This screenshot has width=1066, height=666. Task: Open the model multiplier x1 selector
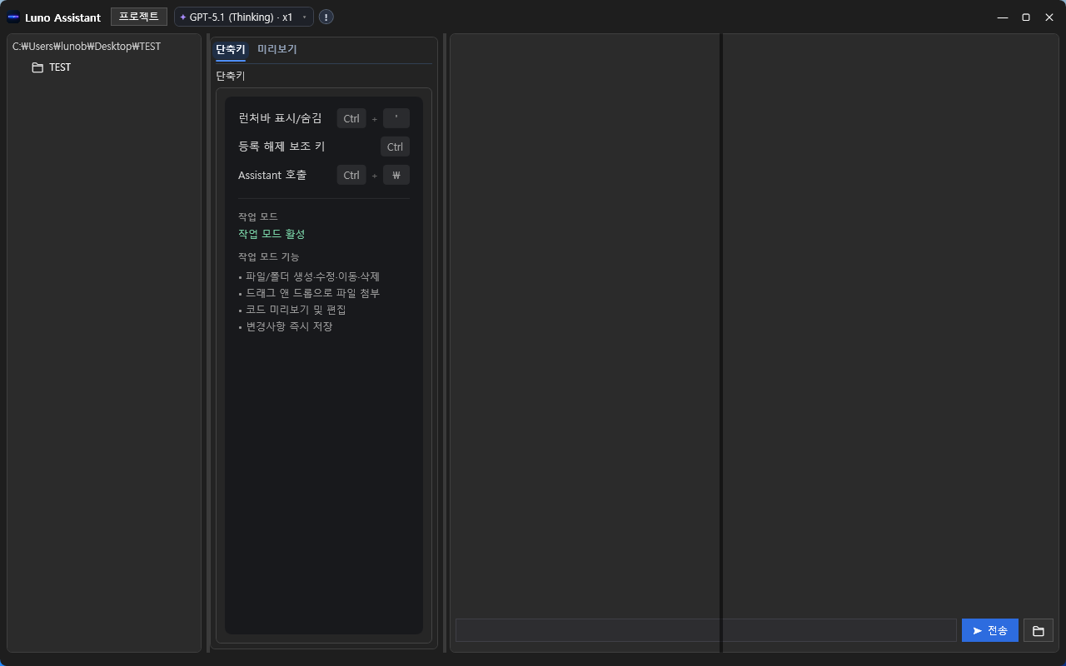pyautogui.click(x=287, y=16)
